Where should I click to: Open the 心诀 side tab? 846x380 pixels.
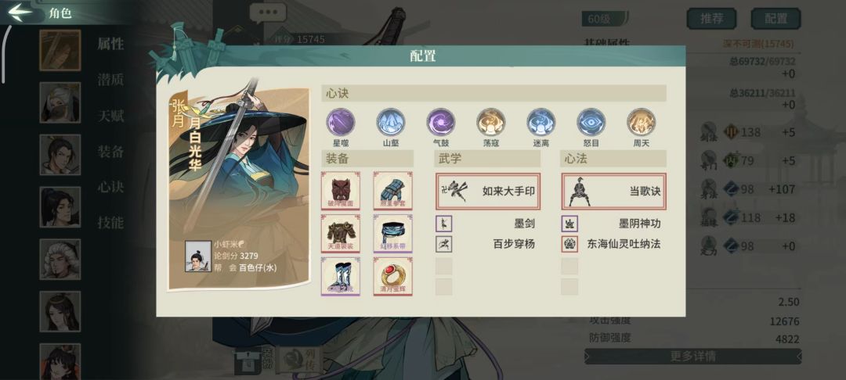click(110, 187)
